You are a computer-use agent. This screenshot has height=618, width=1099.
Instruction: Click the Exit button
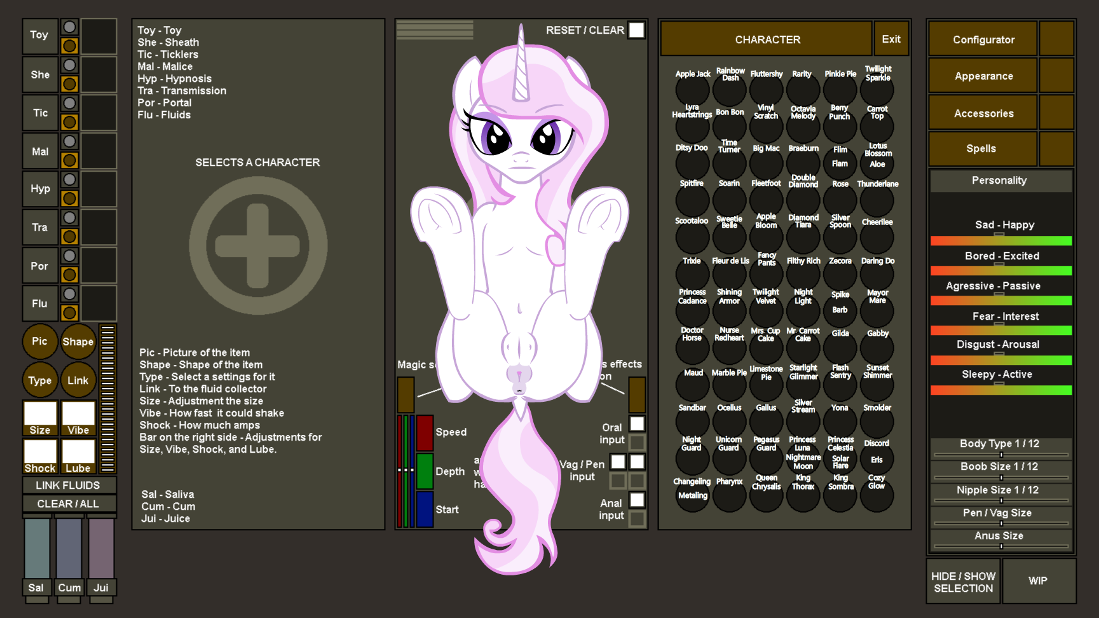[x=891, y=39]
